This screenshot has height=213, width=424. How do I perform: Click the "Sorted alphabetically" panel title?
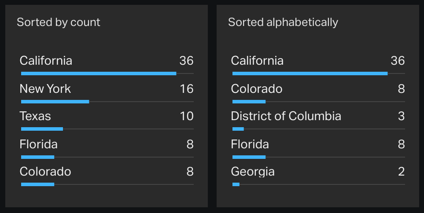tap(283, 22)
